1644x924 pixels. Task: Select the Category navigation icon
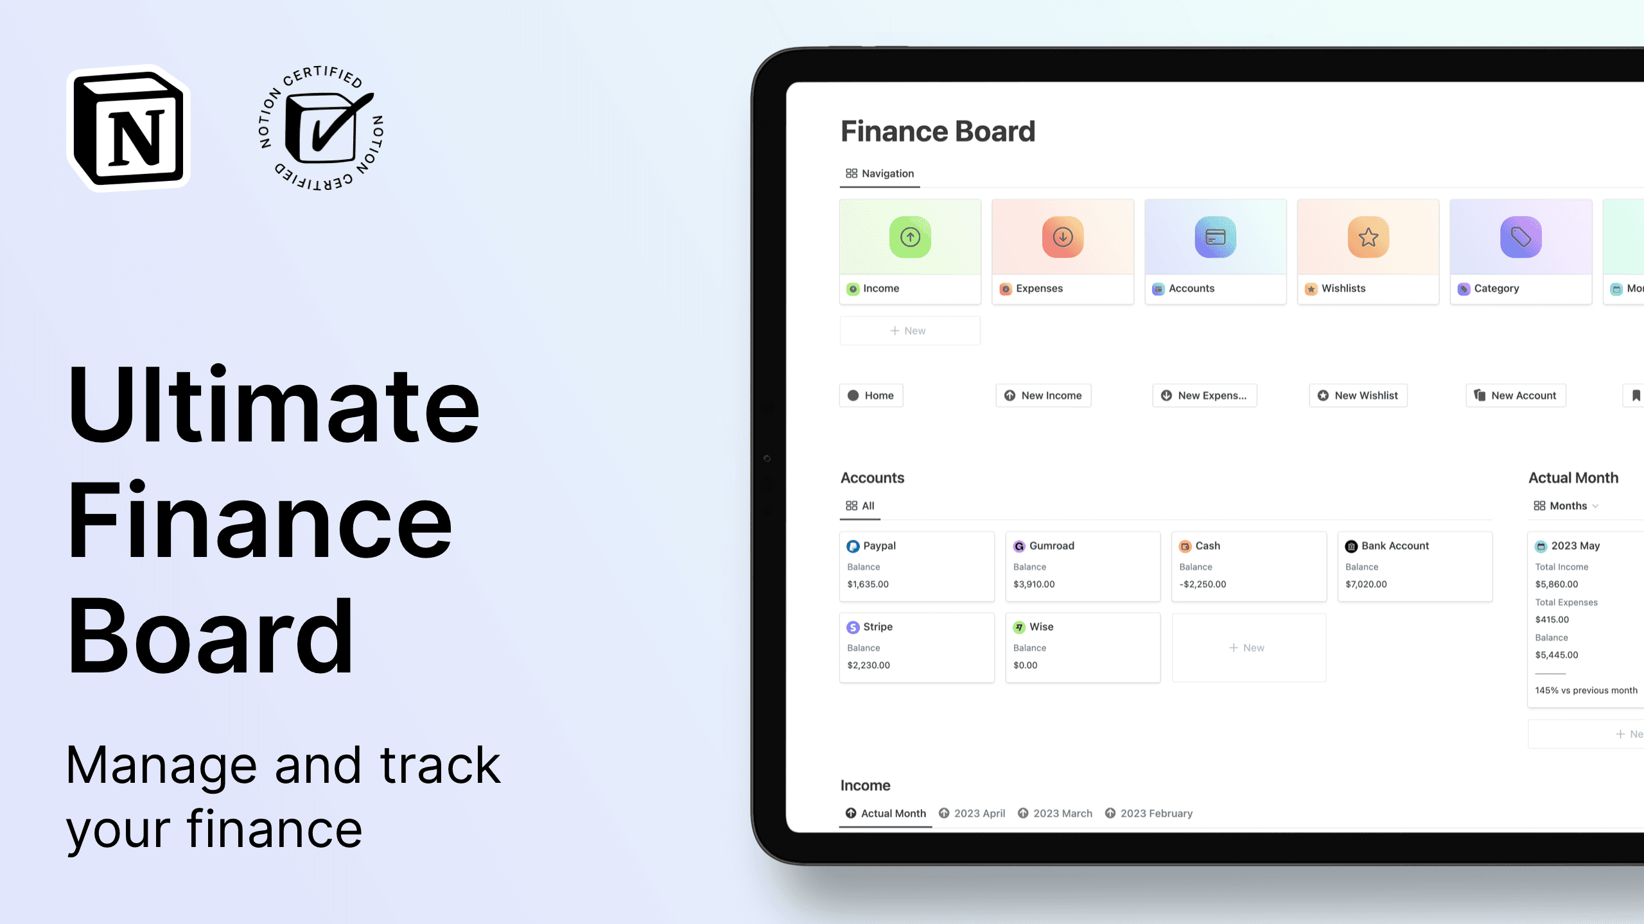[1521, 237]
